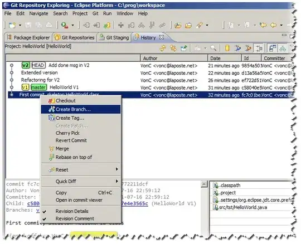Click the History view Refresh icon
The height and width of the screenshot is (244, 301).
point(163,48)
